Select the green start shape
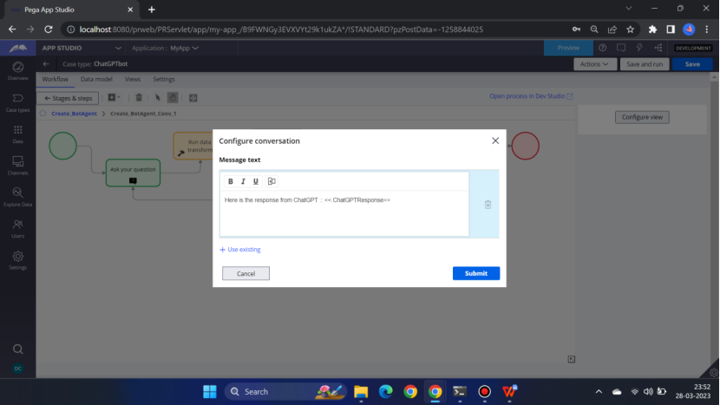The height and width of the screenshot is (405, 720). [x=63, y=146]
